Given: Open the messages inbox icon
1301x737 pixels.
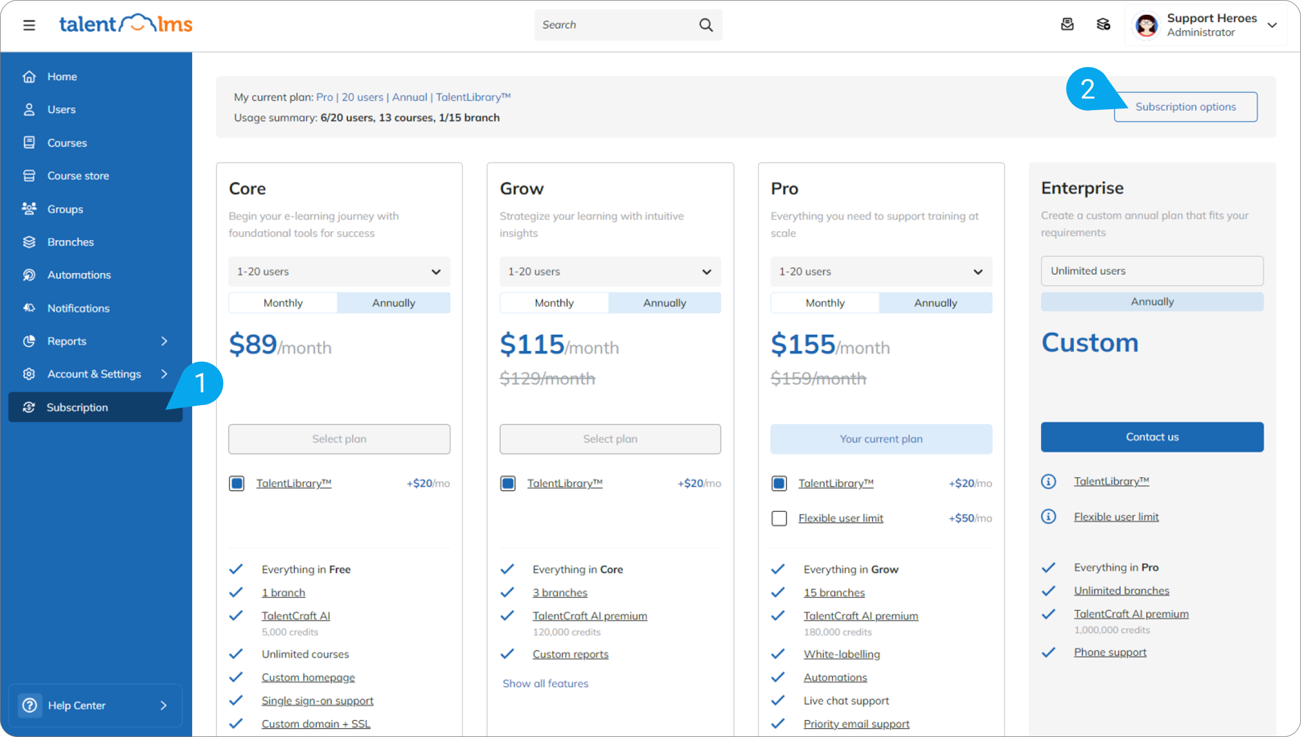Looking at the screenshot, I should 1067,24.
